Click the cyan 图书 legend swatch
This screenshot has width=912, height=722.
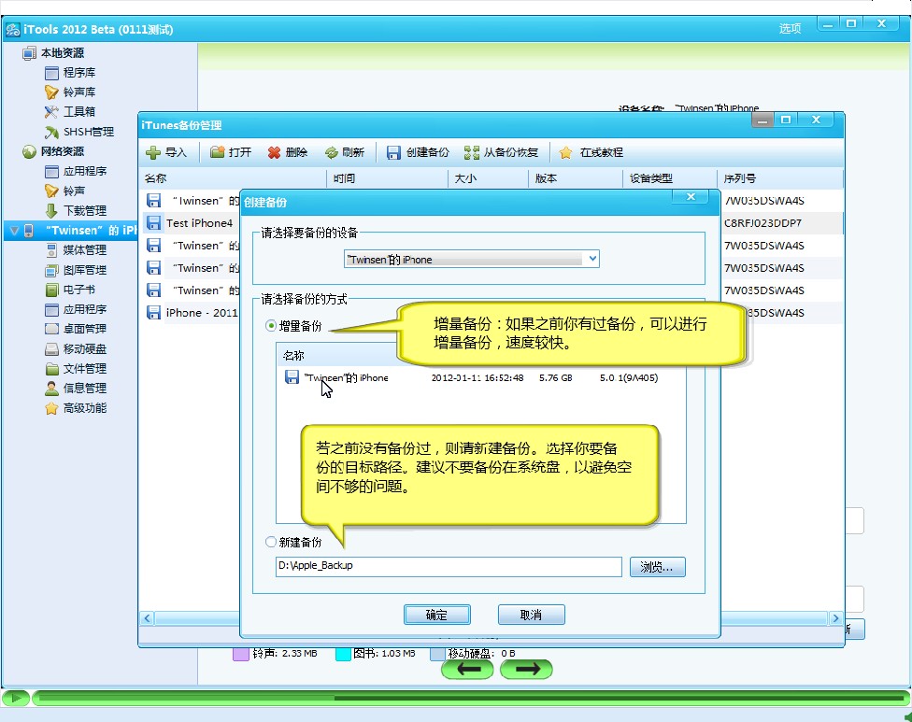click(343, 654)
